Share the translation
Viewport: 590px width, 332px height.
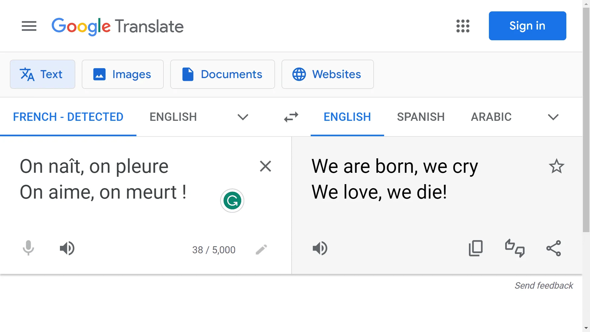click(x=553, y=248)
